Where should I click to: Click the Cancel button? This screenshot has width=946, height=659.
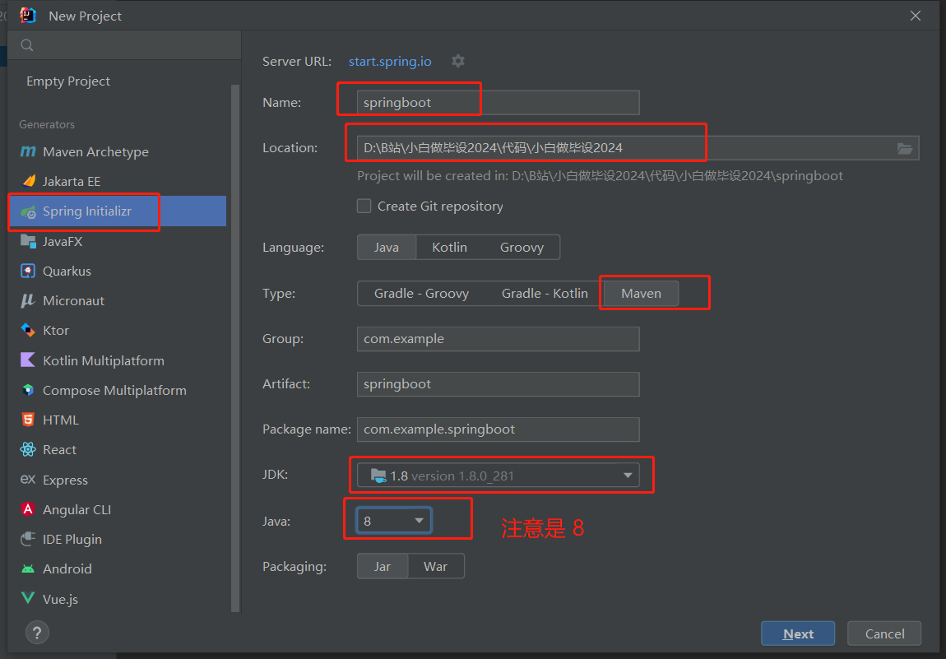884,633
